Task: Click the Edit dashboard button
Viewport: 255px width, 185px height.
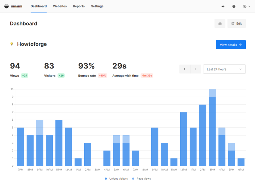Action: 236,23
